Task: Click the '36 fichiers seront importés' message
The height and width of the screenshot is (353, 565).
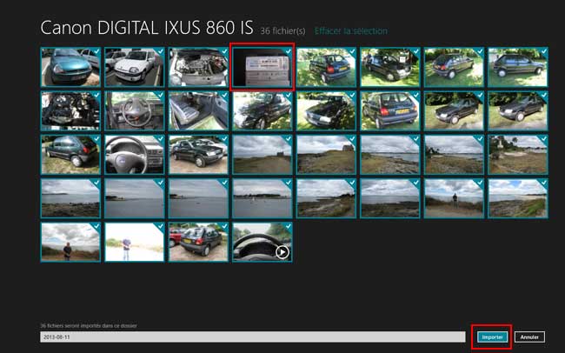Action: 89,325
